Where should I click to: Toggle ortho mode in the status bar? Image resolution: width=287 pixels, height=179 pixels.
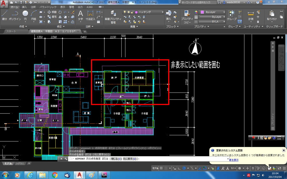coord(179,168)
